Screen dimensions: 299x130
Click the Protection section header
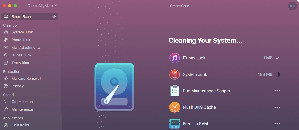tap(12, 71)
